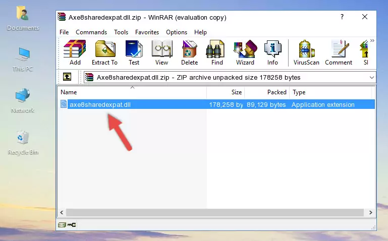Select the Network desktop icon

pos(23,100)
